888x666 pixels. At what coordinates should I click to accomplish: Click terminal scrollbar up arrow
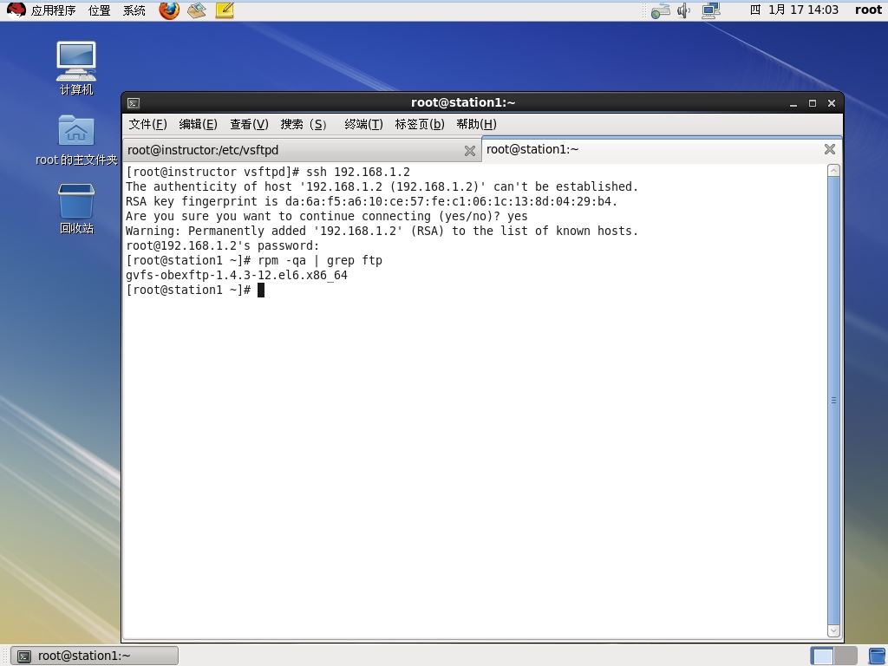833,171
